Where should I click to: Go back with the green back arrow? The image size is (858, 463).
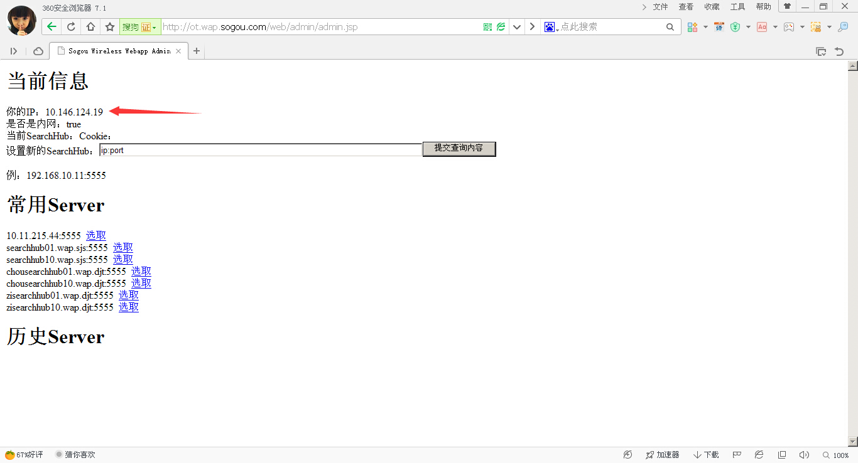[x=52, y=27]
